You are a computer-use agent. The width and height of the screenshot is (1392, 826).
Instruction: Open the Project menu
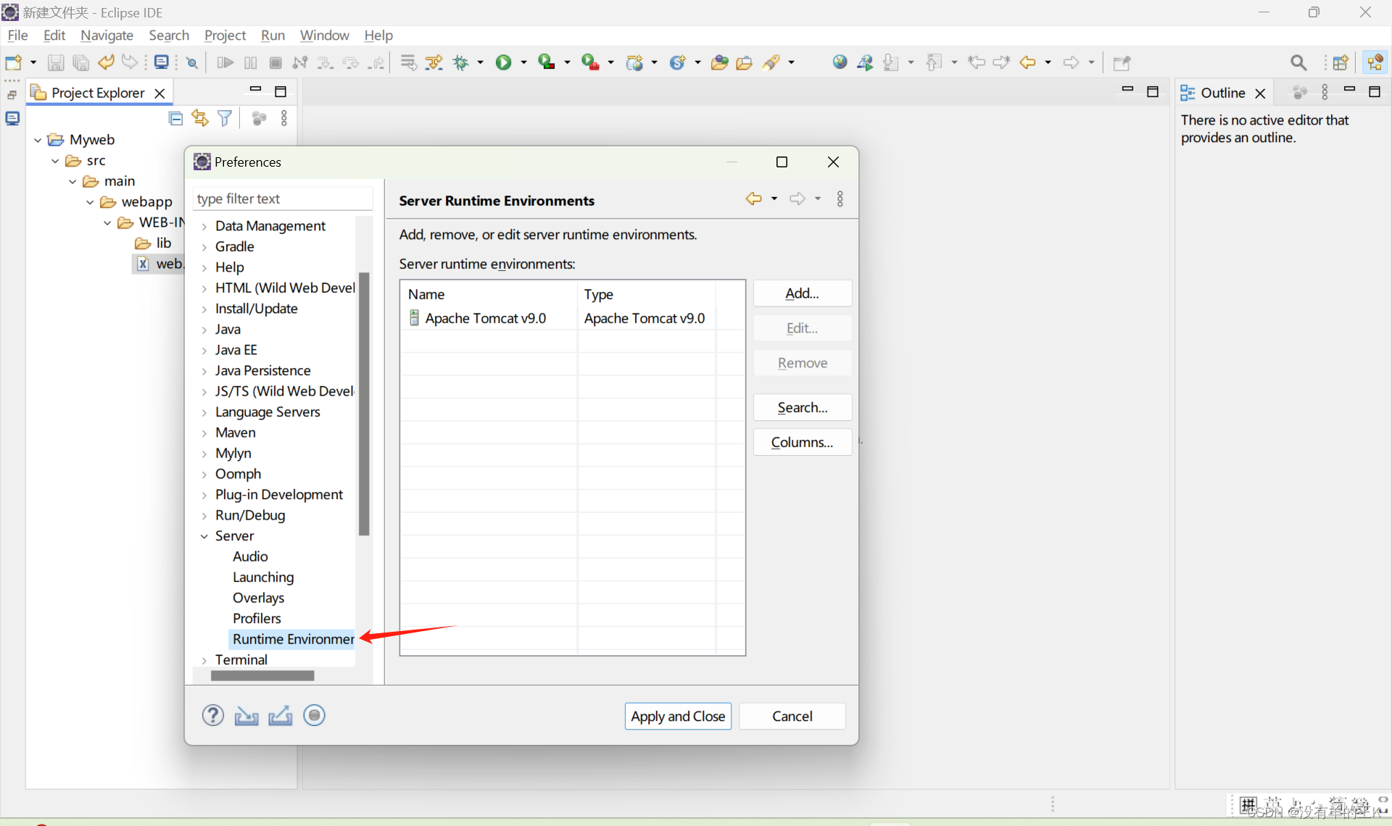coord(225,35)
